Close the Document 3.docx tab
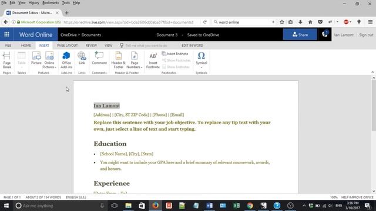 coord(57,13)
